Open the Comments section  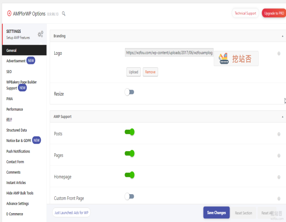point(13,172)
